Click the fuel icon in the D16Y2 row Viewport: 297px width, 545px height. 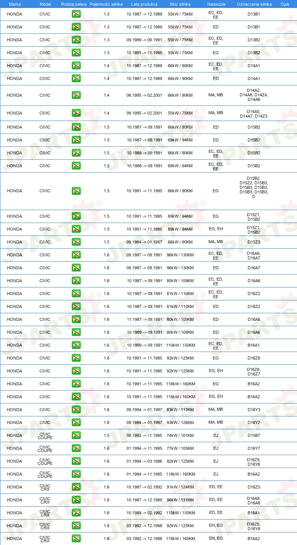click(x=76, y=422)
